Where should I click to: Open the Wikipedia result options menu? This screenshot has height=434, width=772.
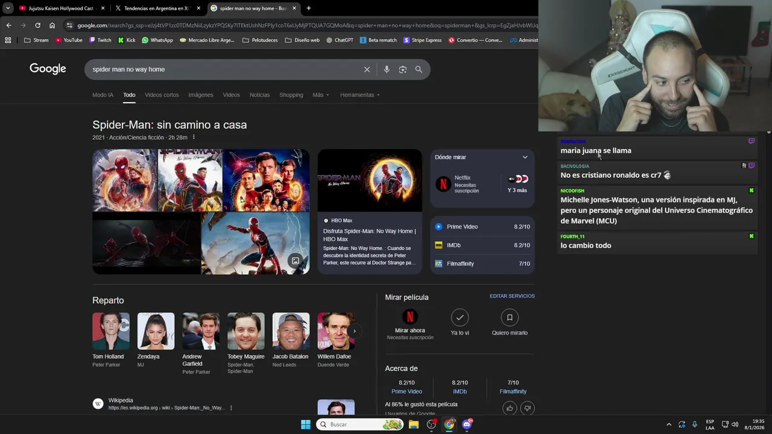(x=231, y=408)
